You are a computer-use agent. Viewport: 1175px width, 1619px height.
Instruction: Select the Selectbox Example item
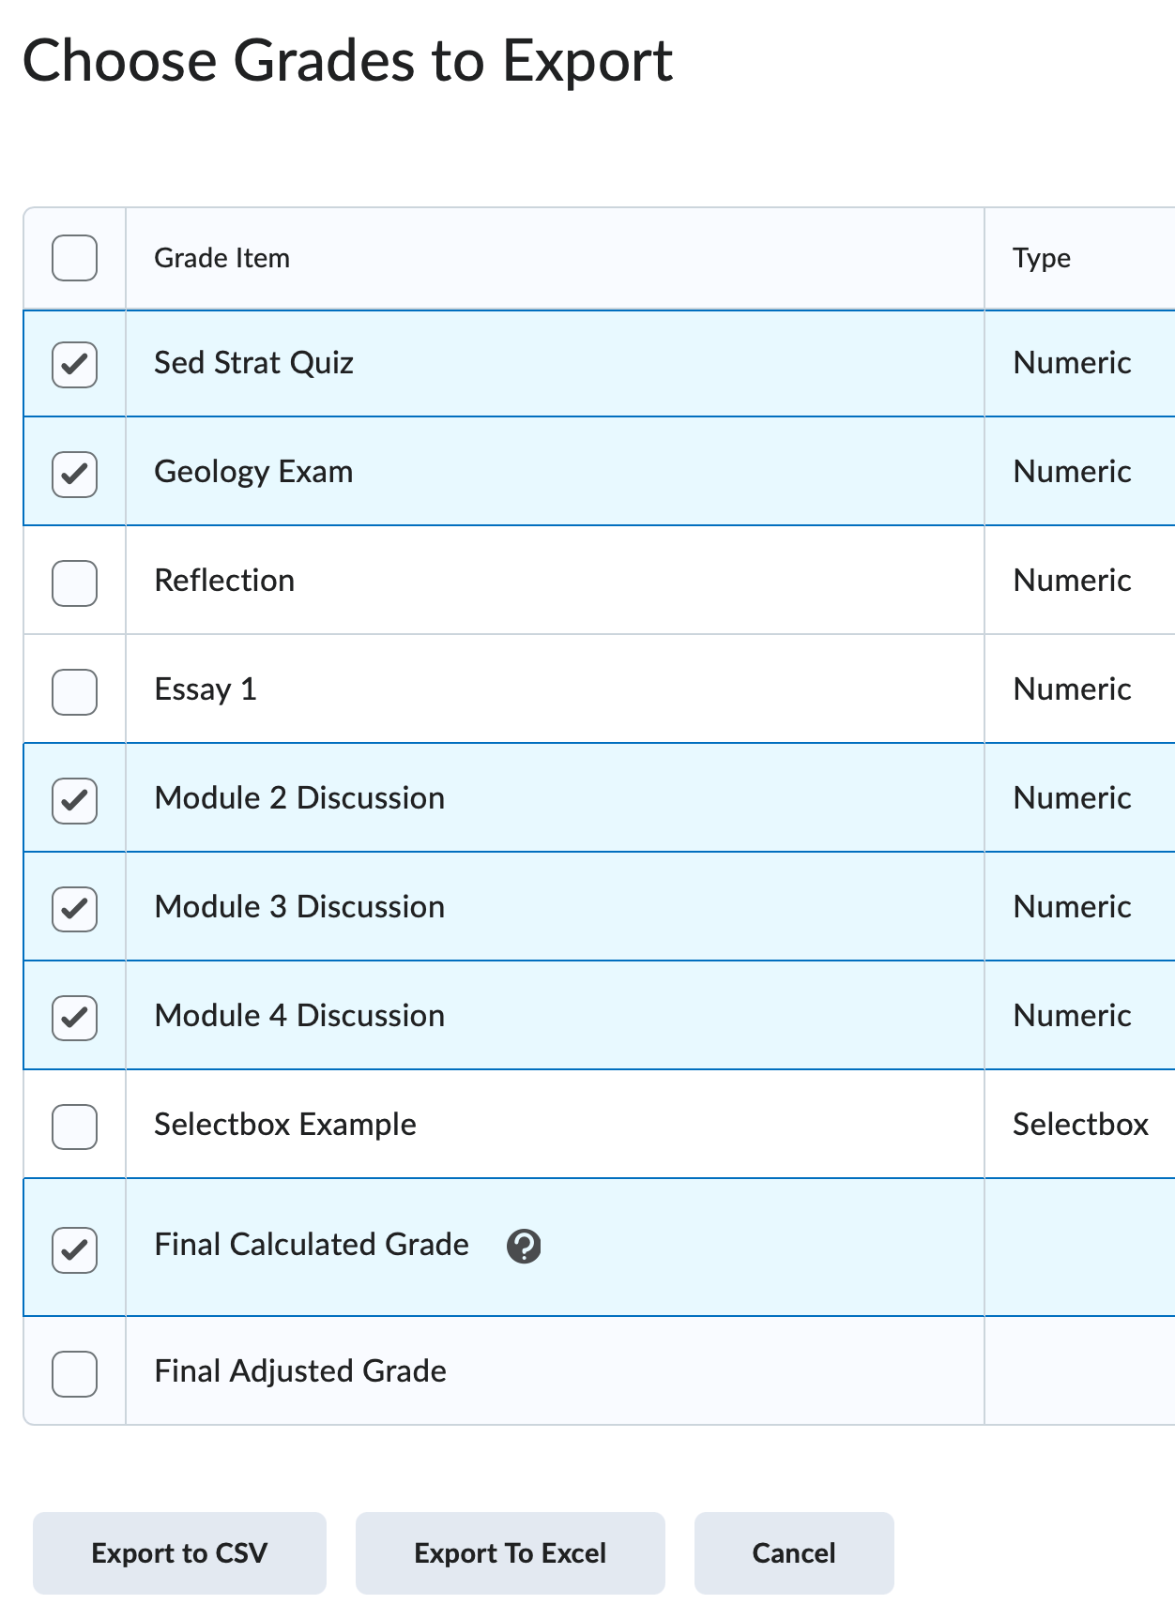point(74,1127)
